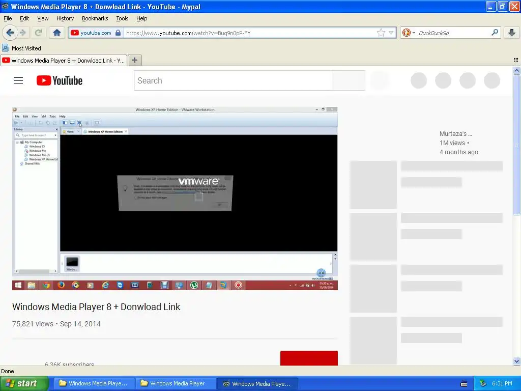This screenshot has width=521, height=391.
Task: Open the View menu
Action: coord(43,18)
